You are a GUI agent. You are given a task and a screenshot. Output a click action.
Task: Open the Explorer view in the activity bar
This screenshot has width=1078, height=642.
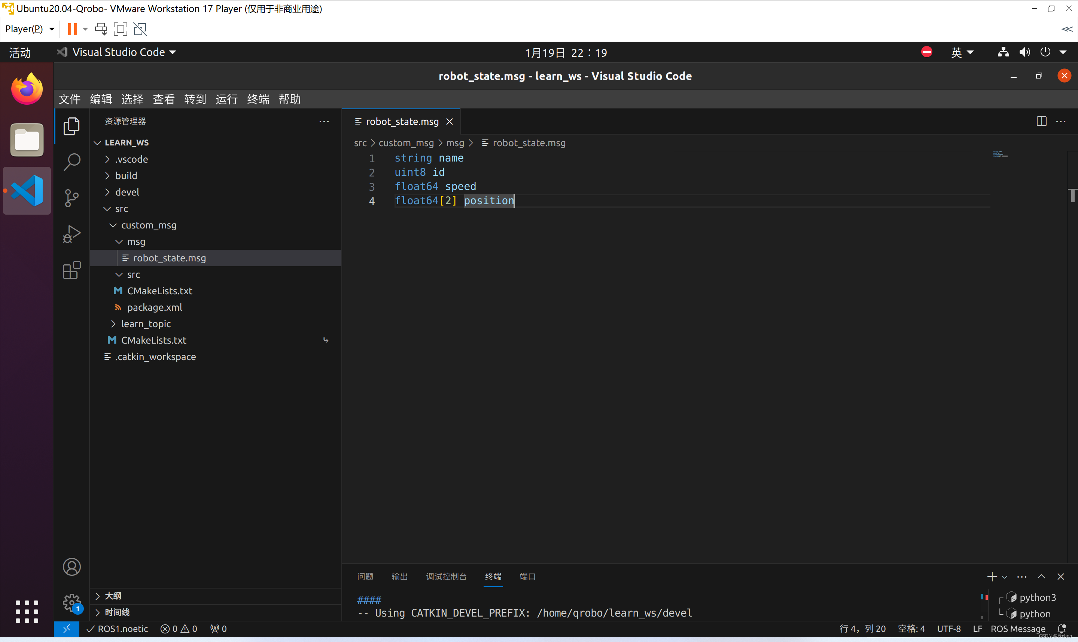(x=71, y=126)
